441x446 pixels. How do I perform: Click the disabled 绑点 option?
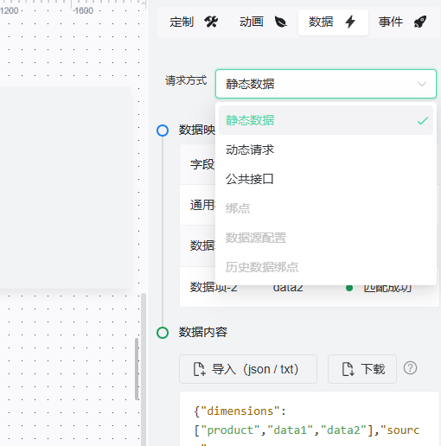326,208
